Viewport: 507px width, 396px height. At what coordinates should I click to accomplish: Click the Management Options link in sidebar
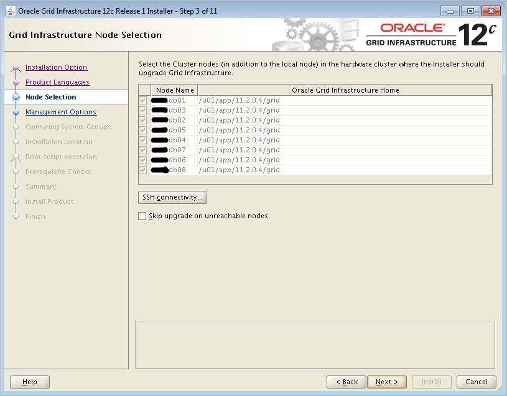pyautogui.click(x=60, y=112)
